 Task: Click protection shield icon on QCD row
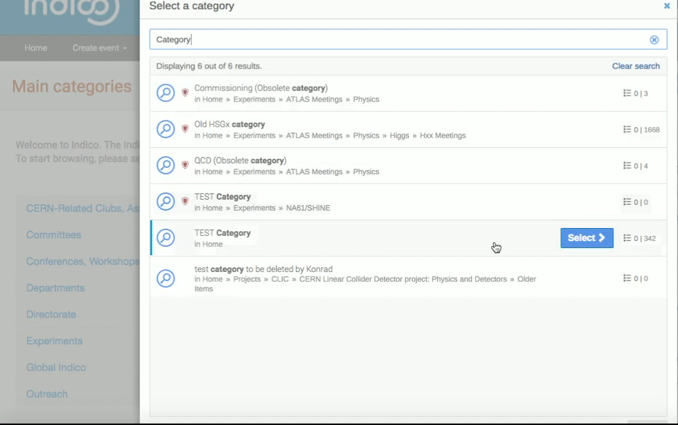(x=185, y=165)
